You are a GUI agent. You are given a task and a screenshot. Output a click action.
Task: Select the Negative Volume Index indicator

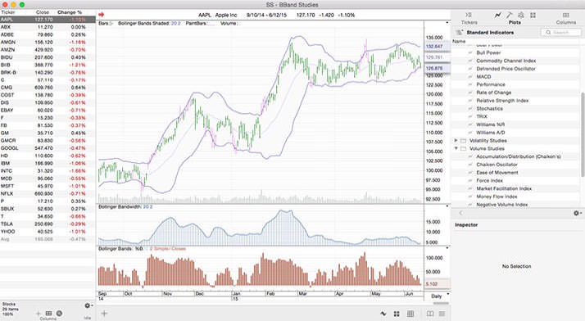[501, 204]
